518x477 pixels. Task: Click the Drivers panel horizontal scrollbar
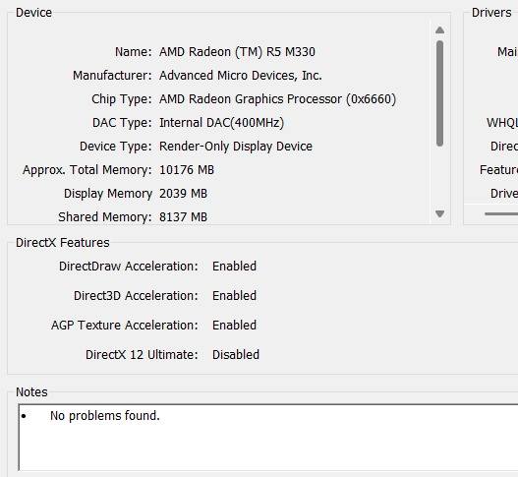click(501, 213)
